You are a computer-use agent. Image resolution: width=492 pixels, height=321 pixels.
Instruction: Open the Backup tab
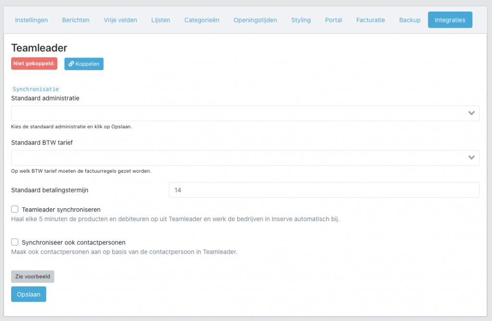click(x=410, y=20)
